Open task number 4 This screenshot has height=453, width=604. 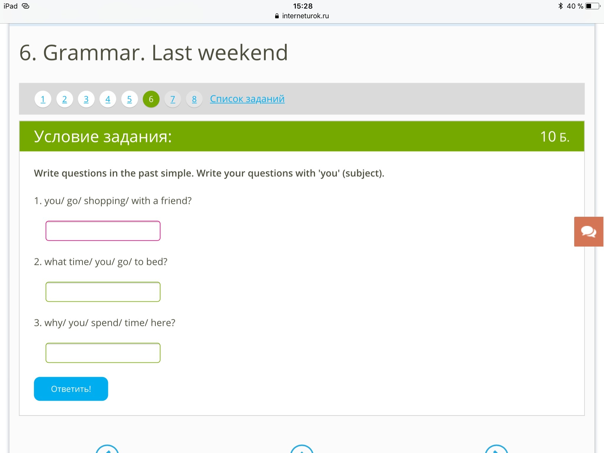(x=108, y=99)
